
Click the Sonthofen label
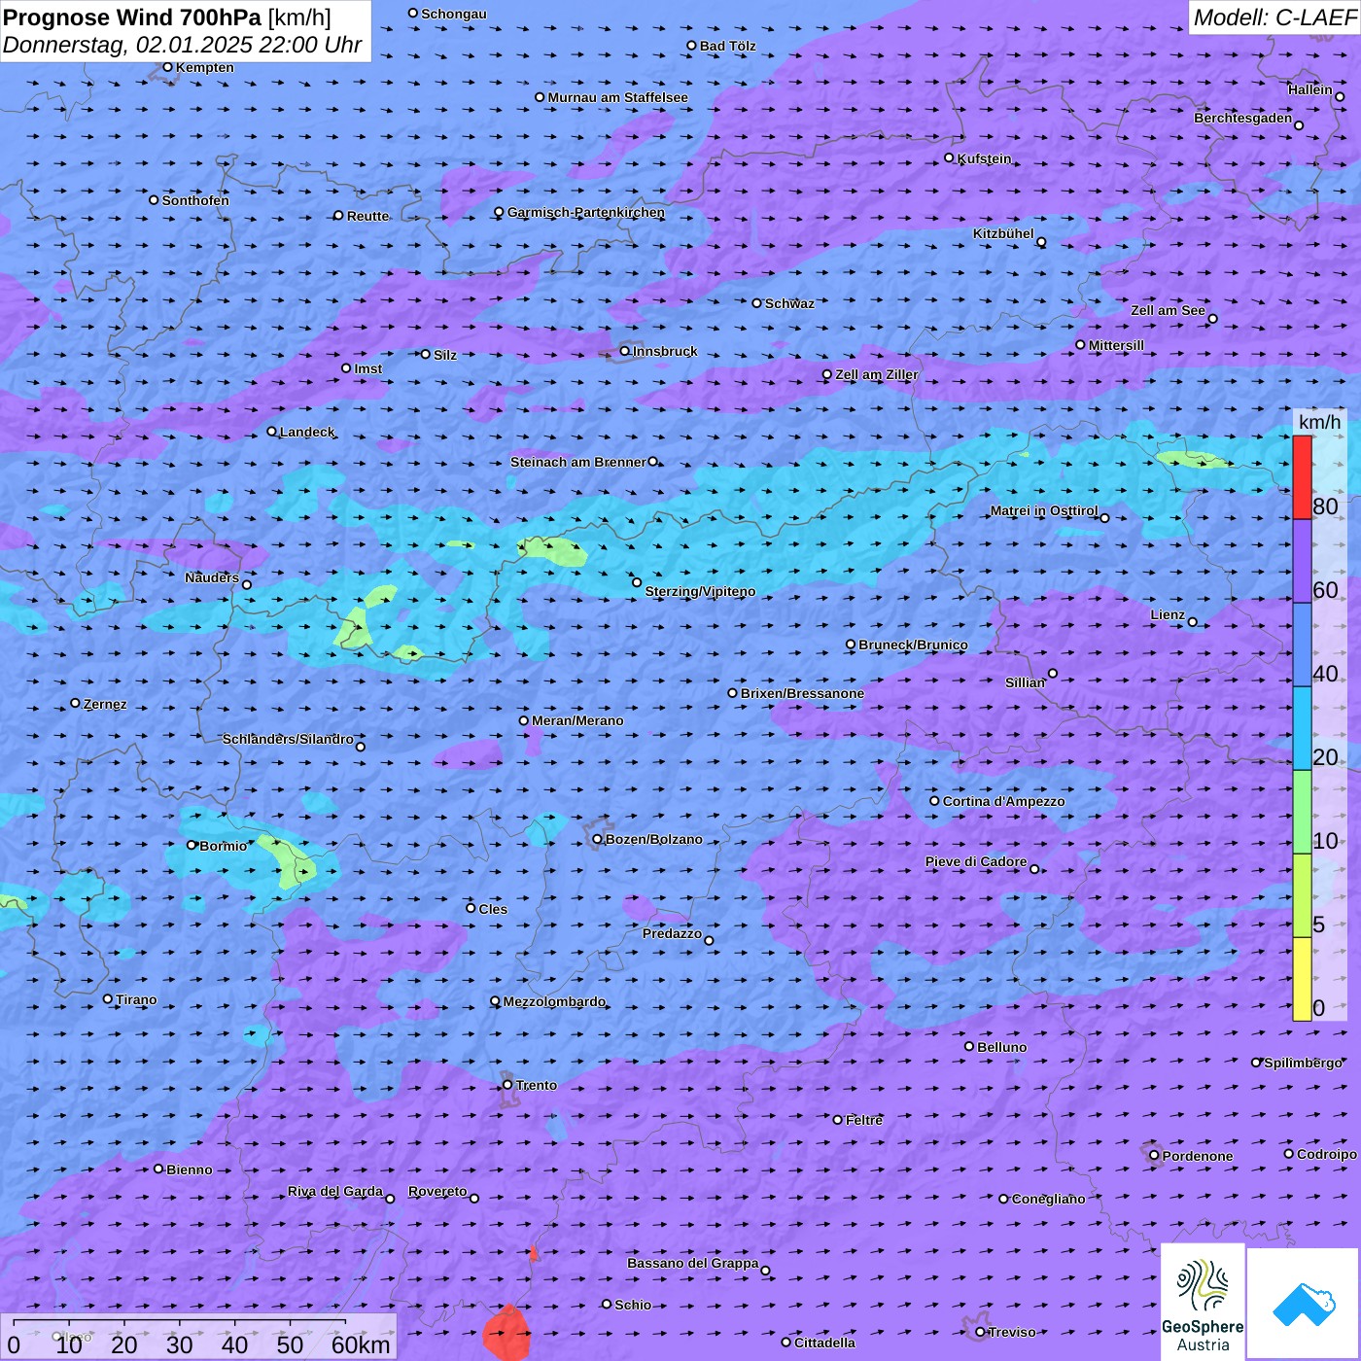pos(195,200)
